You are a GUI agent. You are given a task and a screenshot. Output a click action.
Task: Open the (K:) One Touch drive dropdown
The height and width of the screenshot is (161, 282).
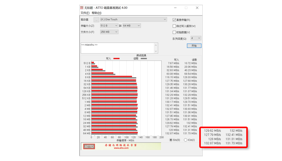(133, 19)
